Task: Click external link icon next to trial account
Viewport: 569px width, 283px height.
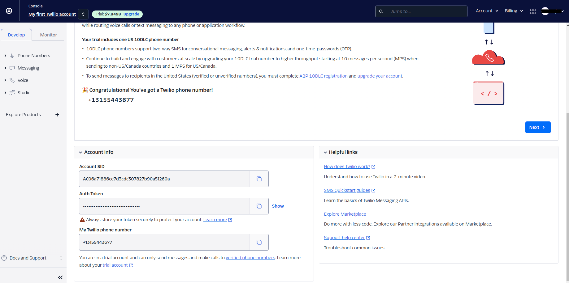Action: pyautogui.click(x=131, y=265)
